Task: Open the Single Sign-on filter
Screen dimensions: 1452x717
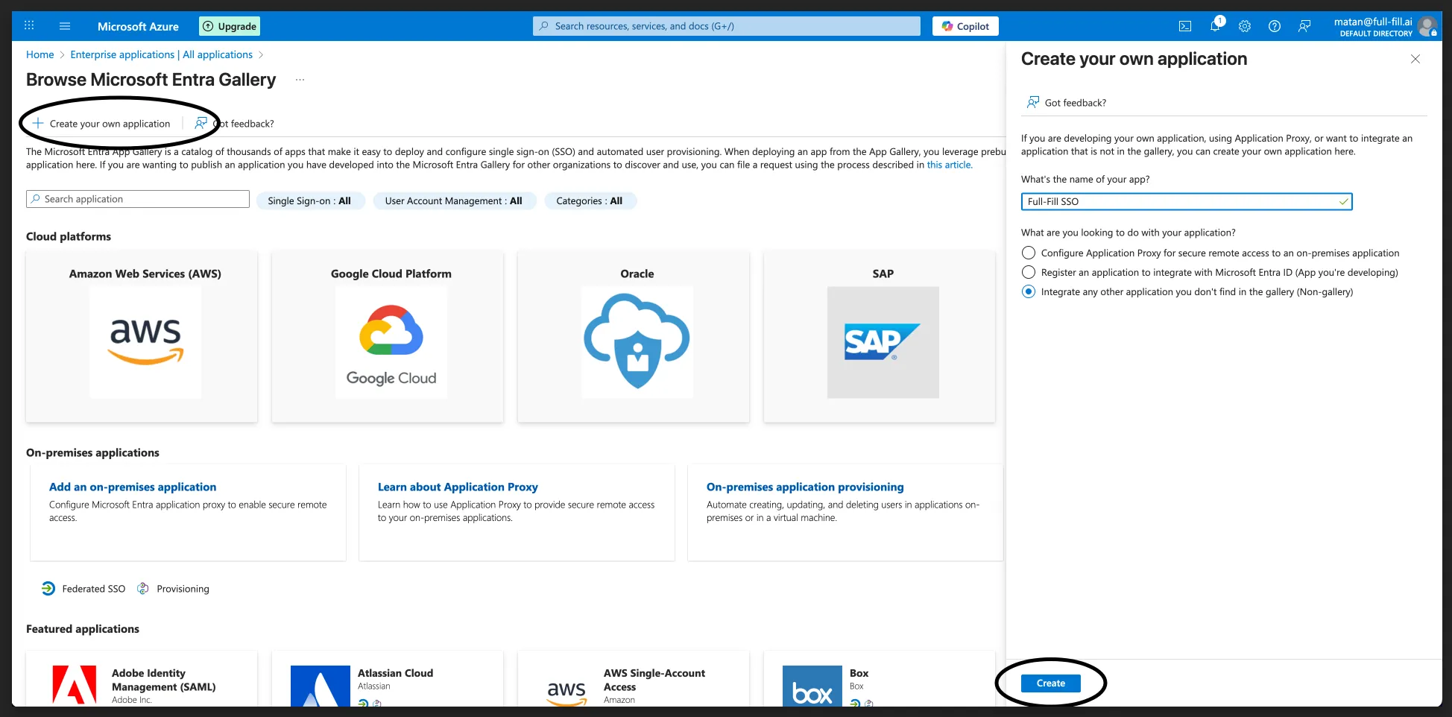Action: (x=310, y=200)
